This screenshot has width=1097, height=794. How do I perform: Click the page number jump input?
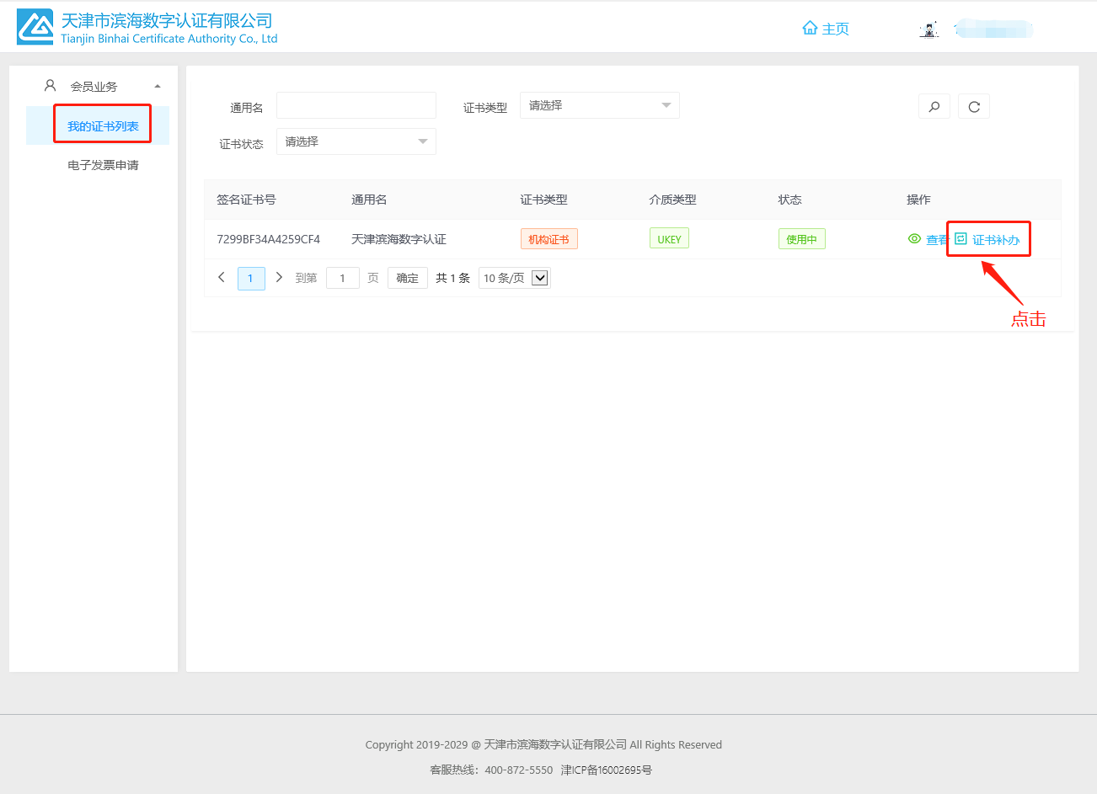[x=342, y=278]
